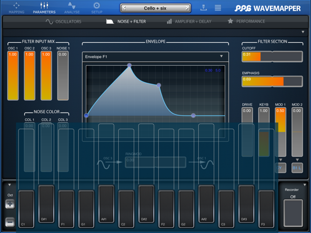
Task: Play the G1 key
Action: pyautogui.click(x=86, y=209)
